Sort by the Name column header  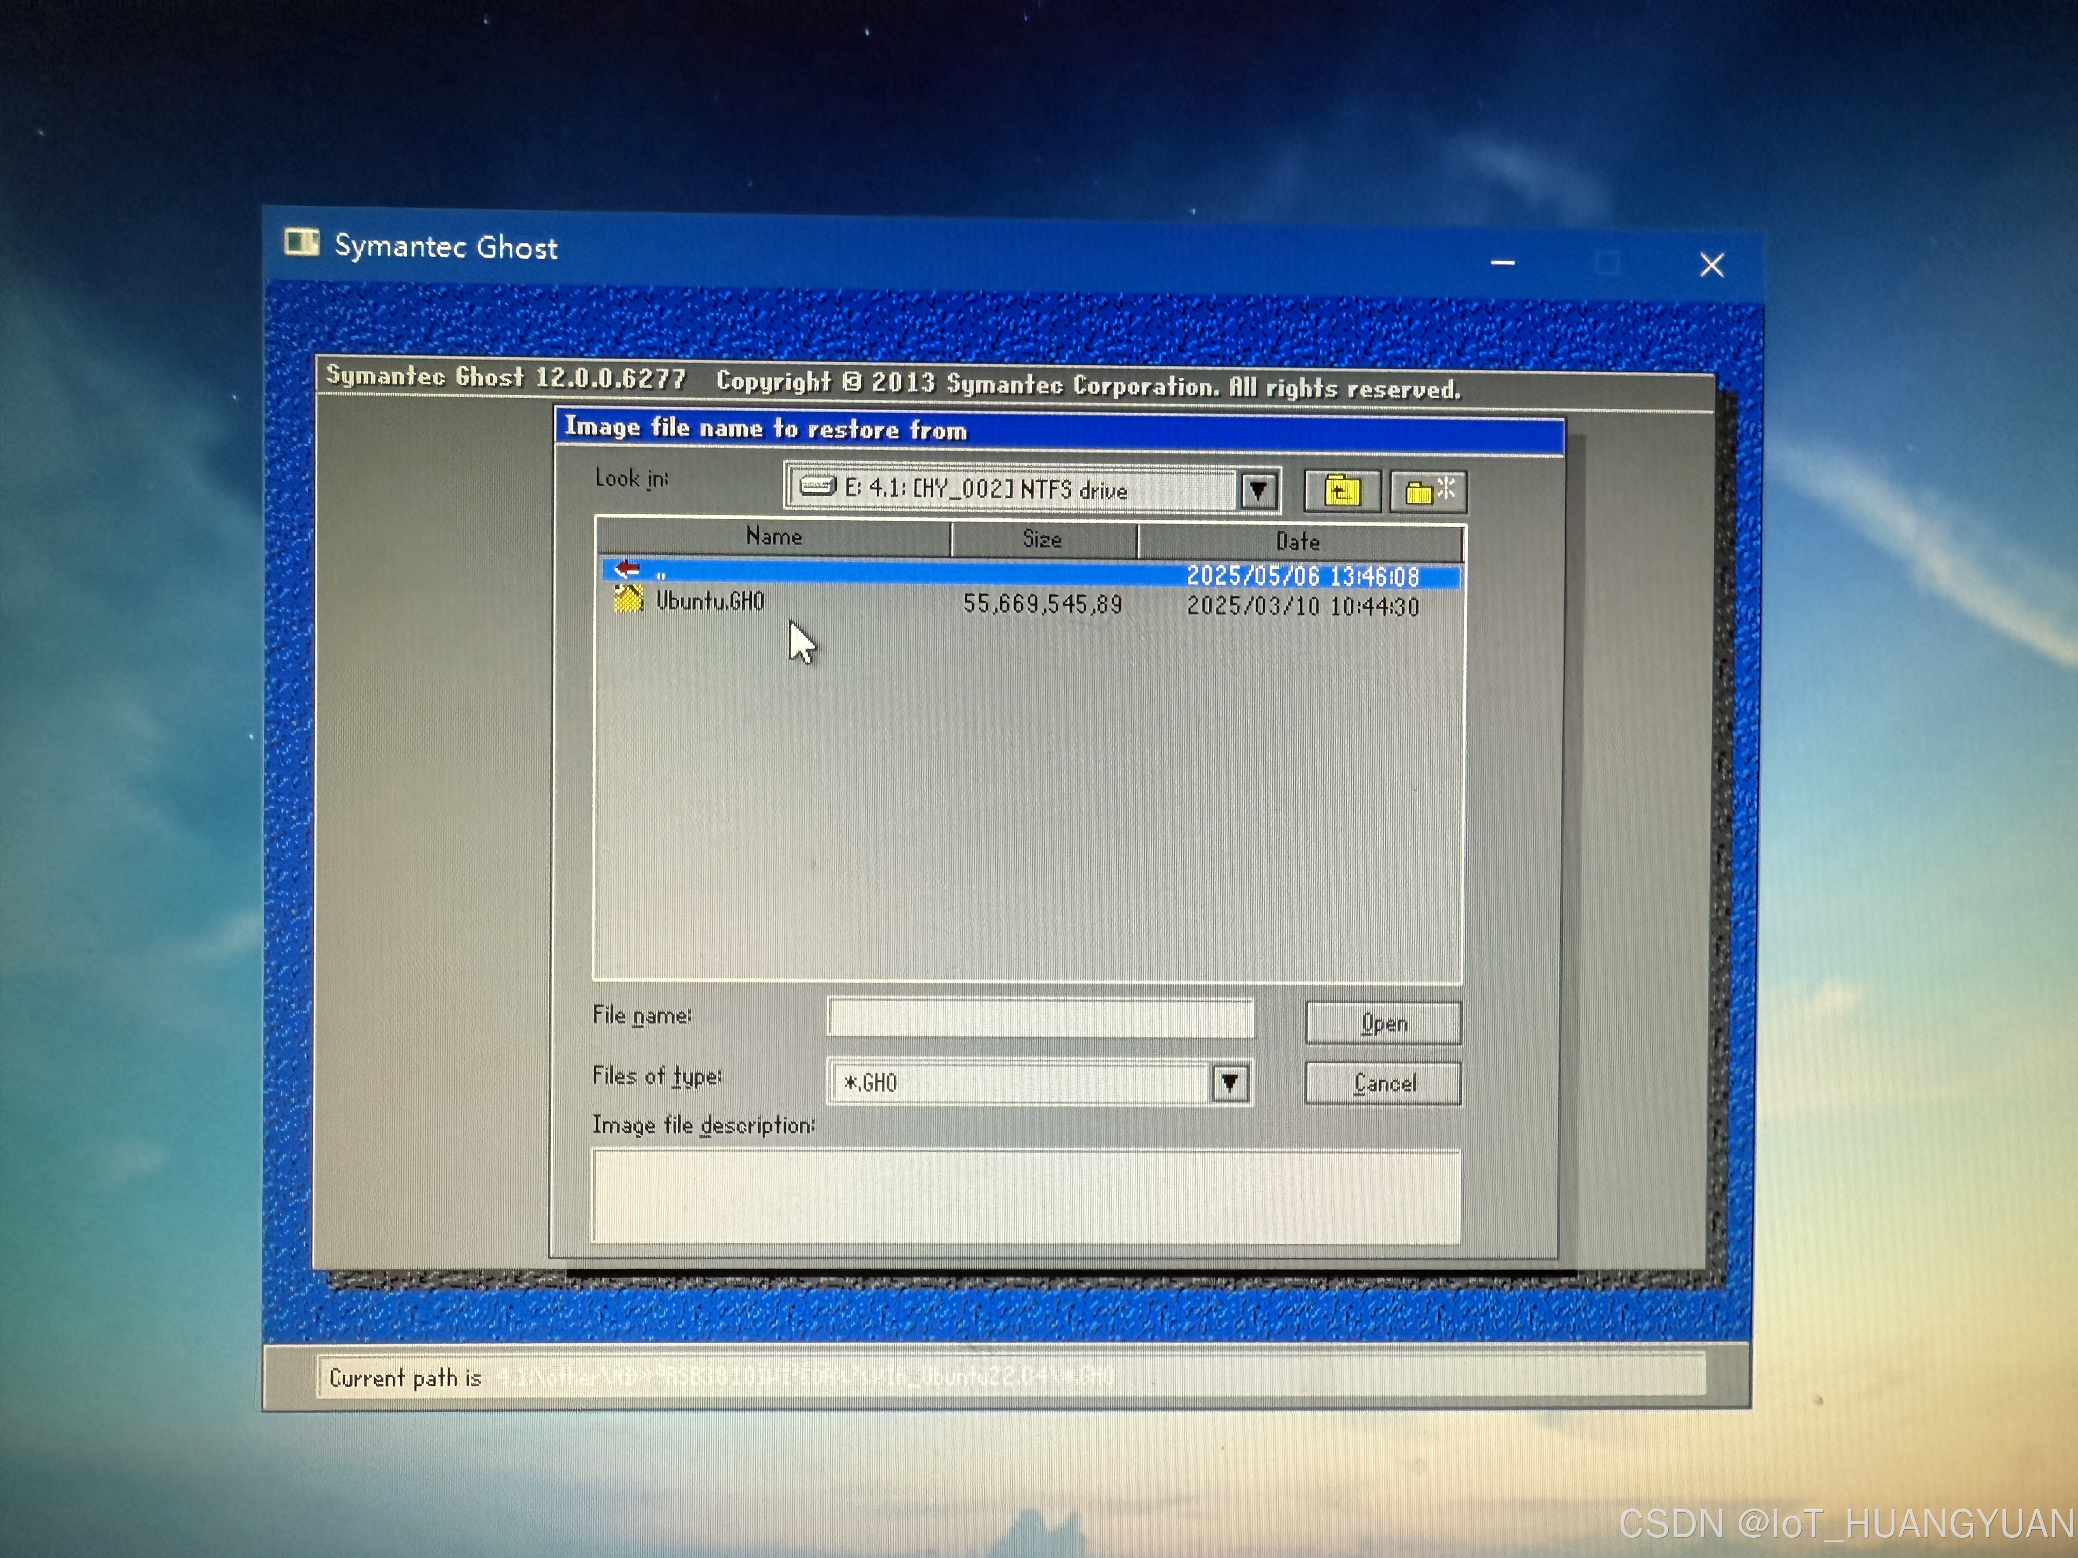(x=774, y=537)
